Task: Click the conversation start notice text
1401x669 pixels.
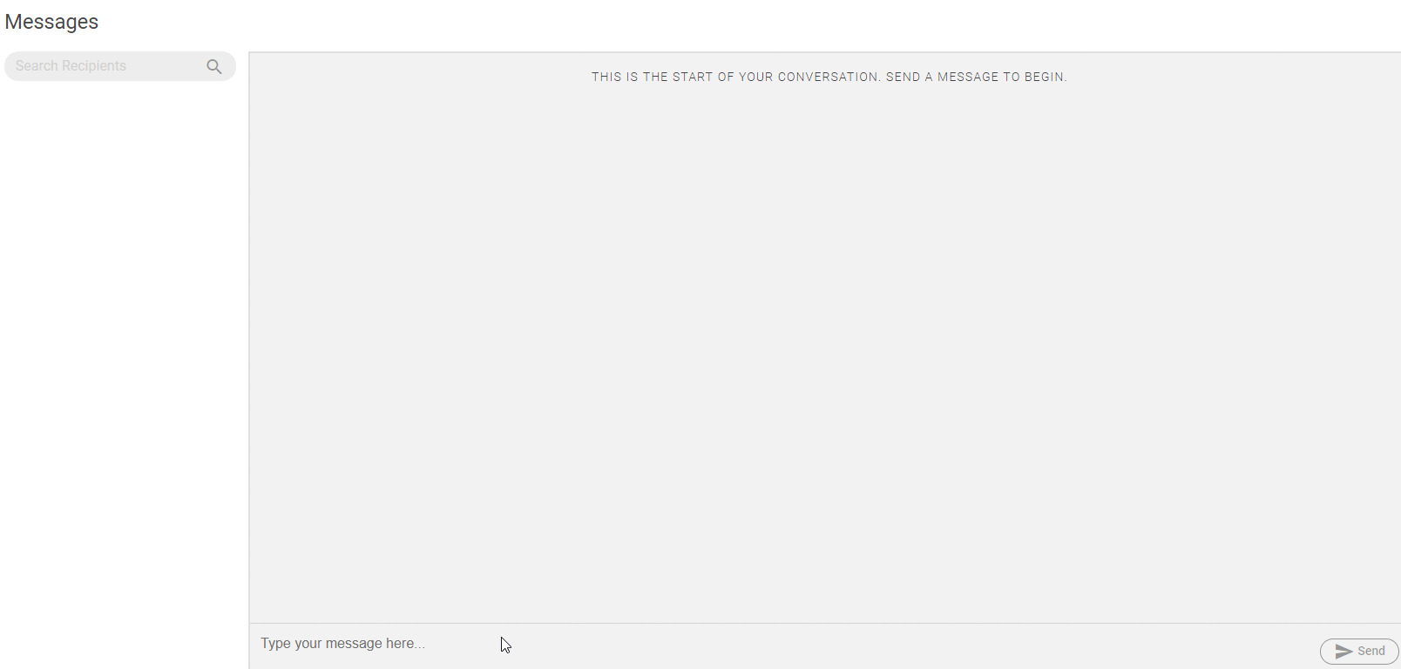Action: [829, 77]
